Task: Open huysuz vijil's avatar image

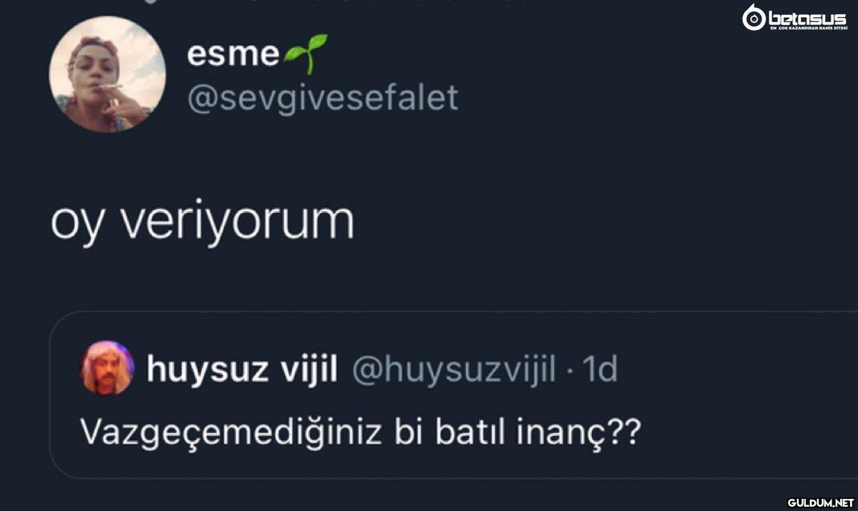Action: click(107, 368)
